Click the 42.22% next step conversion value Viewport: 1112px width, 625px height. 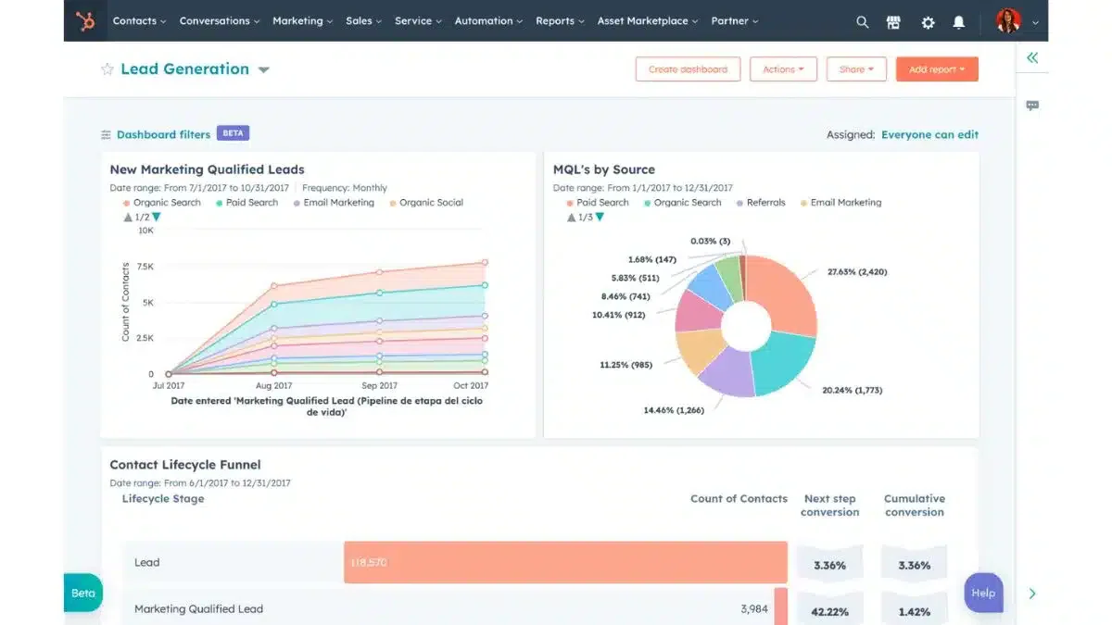tap(829, 612)
